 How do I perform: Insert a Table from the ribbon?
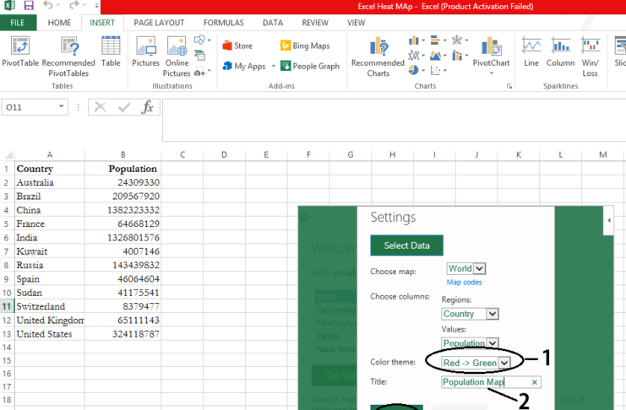pos(111,52)
